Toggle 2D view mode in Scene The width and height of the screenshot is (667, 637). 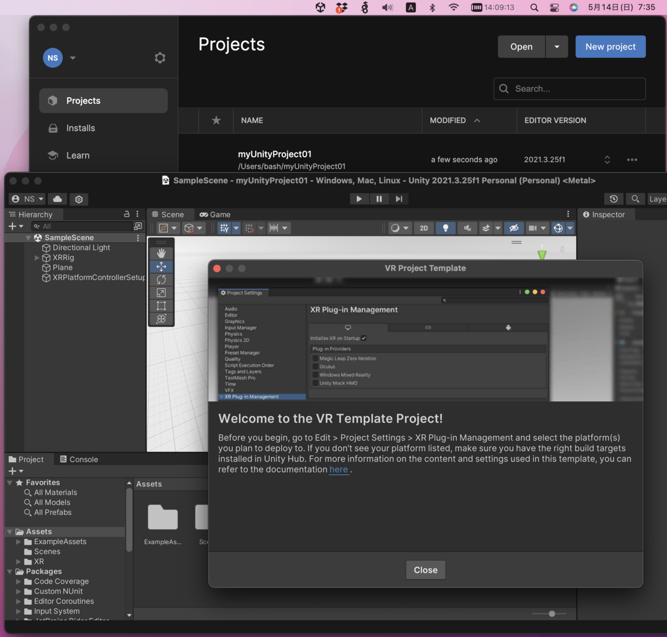point(424,228)
